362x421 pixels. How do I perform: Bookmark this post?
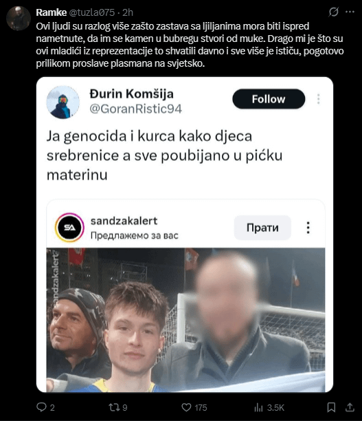coord(331,407)
